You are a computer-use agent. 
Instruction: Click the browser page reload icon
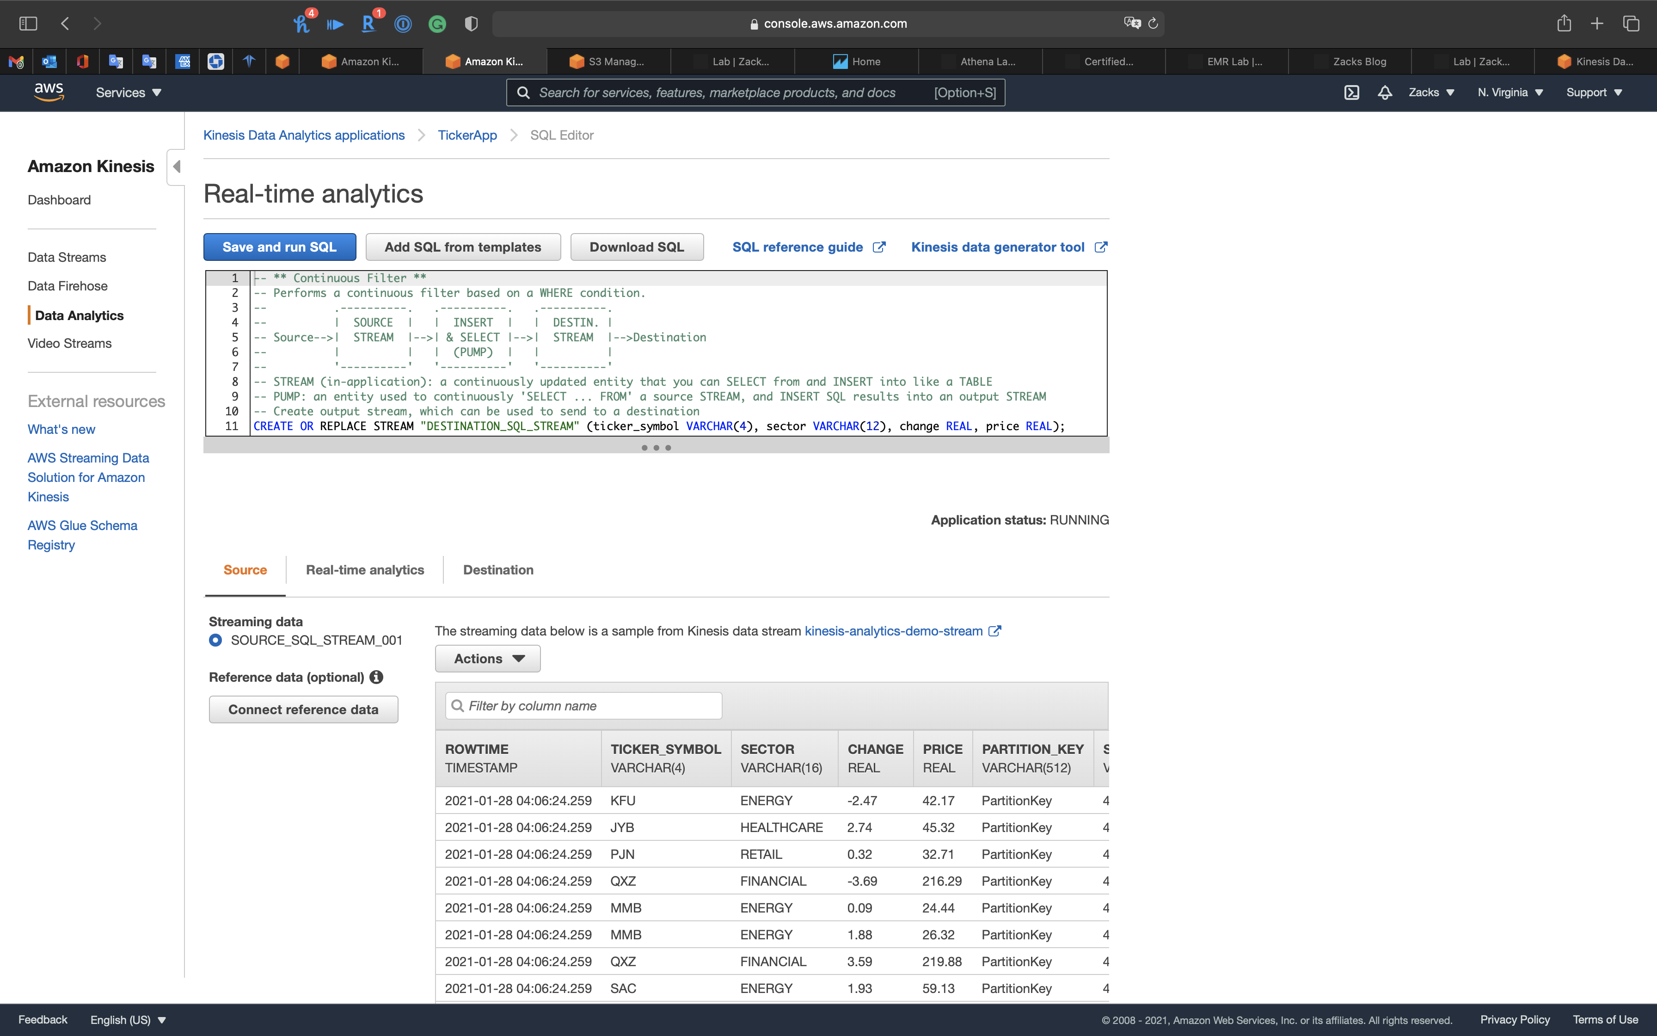click(x=1153, y=23)
